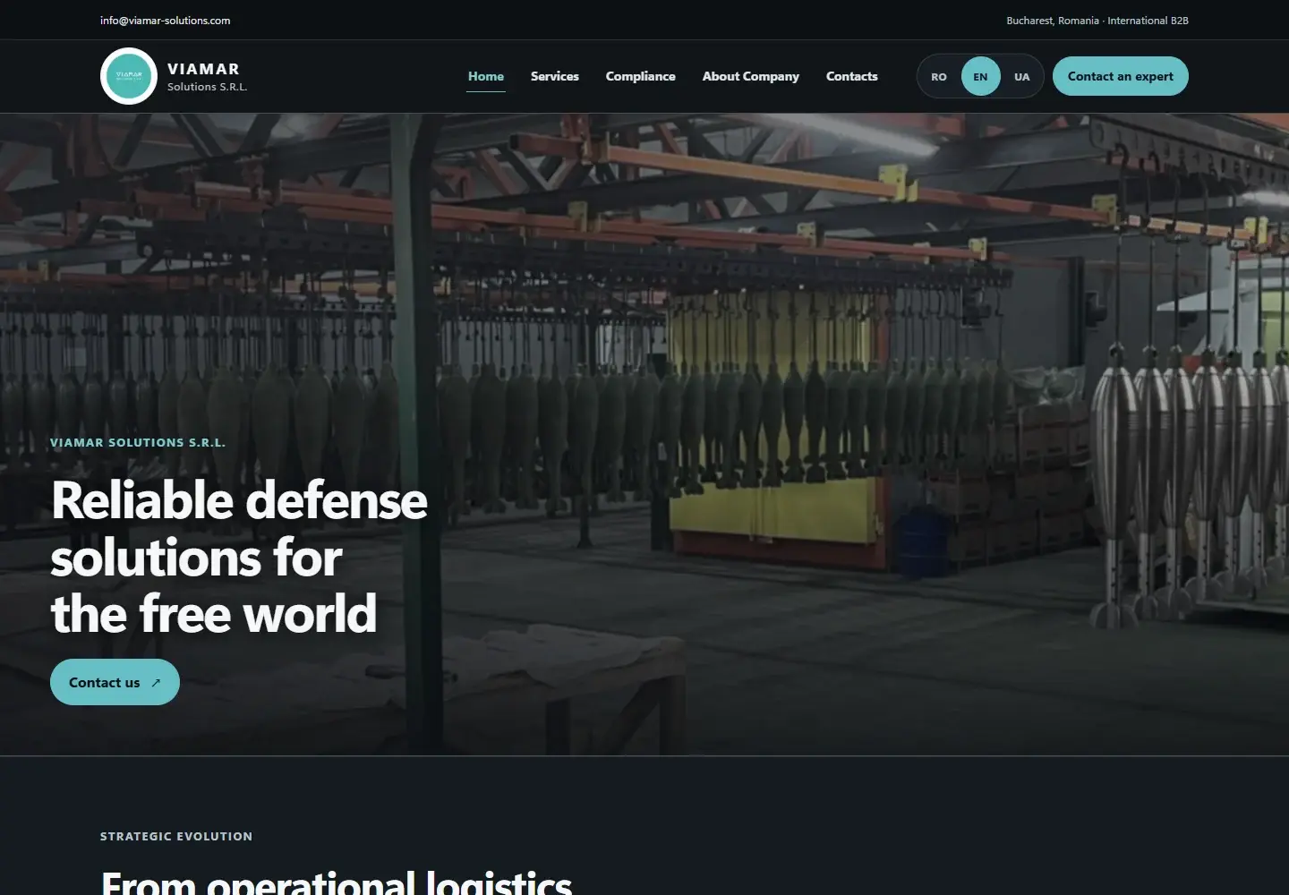
Task: Click the Contact an expert button
Action: pyautogui.click(x=1121, y=76)
